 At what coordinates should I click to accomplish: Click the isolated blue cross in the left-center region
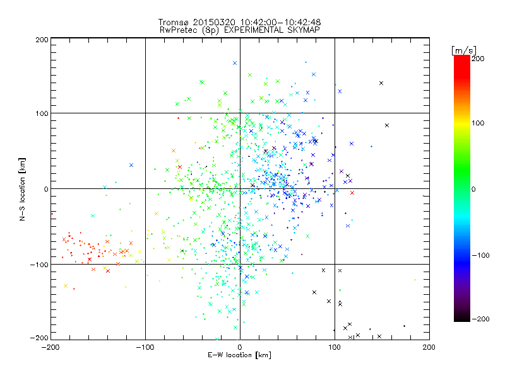coord(131,165)
